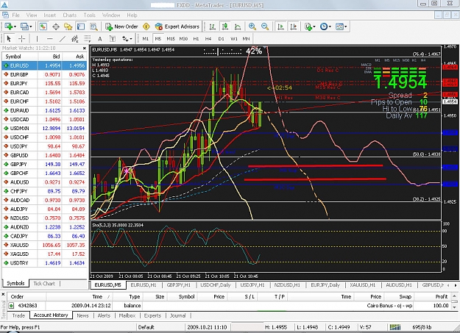Toggle the Market Watch window icon
Image resolution: width=460 pixels, height=333 pixels.
pos(43,26)
